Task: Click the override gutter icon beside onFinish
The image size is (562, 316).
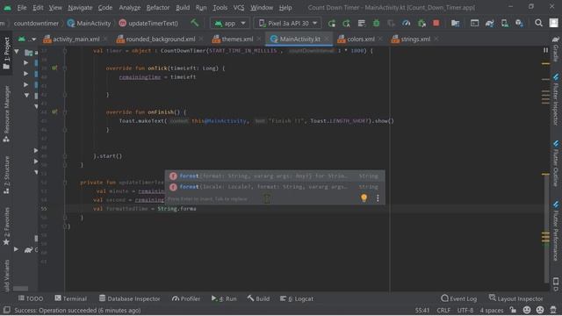Action: tap(54, 111)
